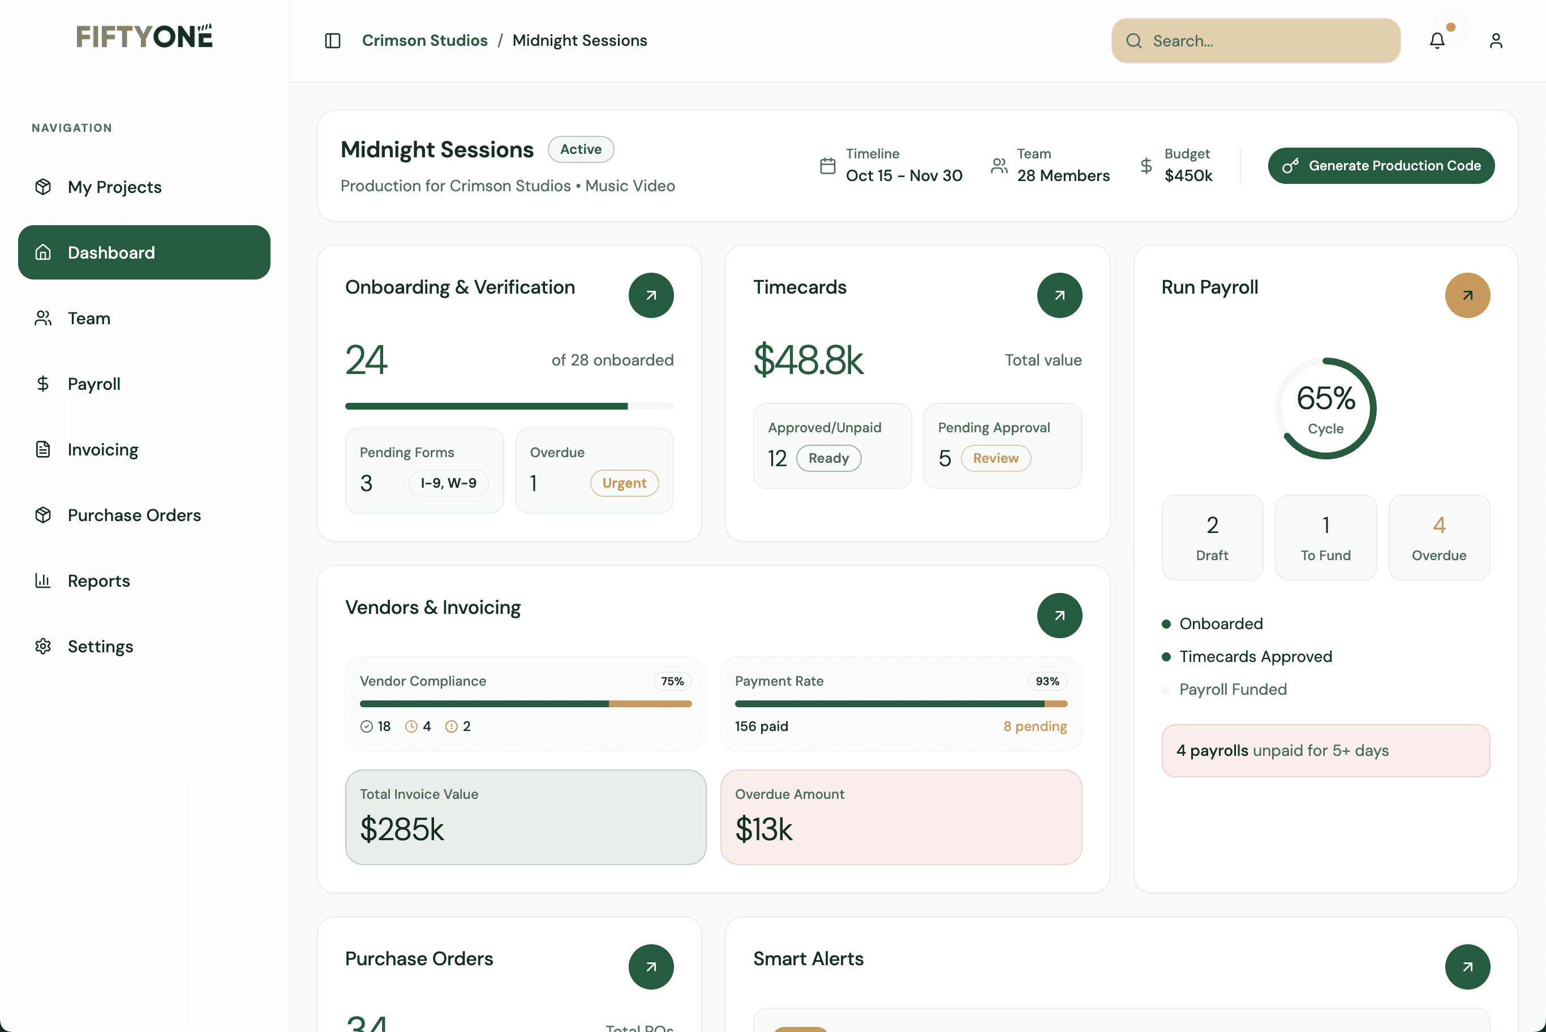Expand the Timecards card details
Image resolution: width=1546 pixels, height=1032 pixels.
pyautogui.click(x=1059, y=295)
